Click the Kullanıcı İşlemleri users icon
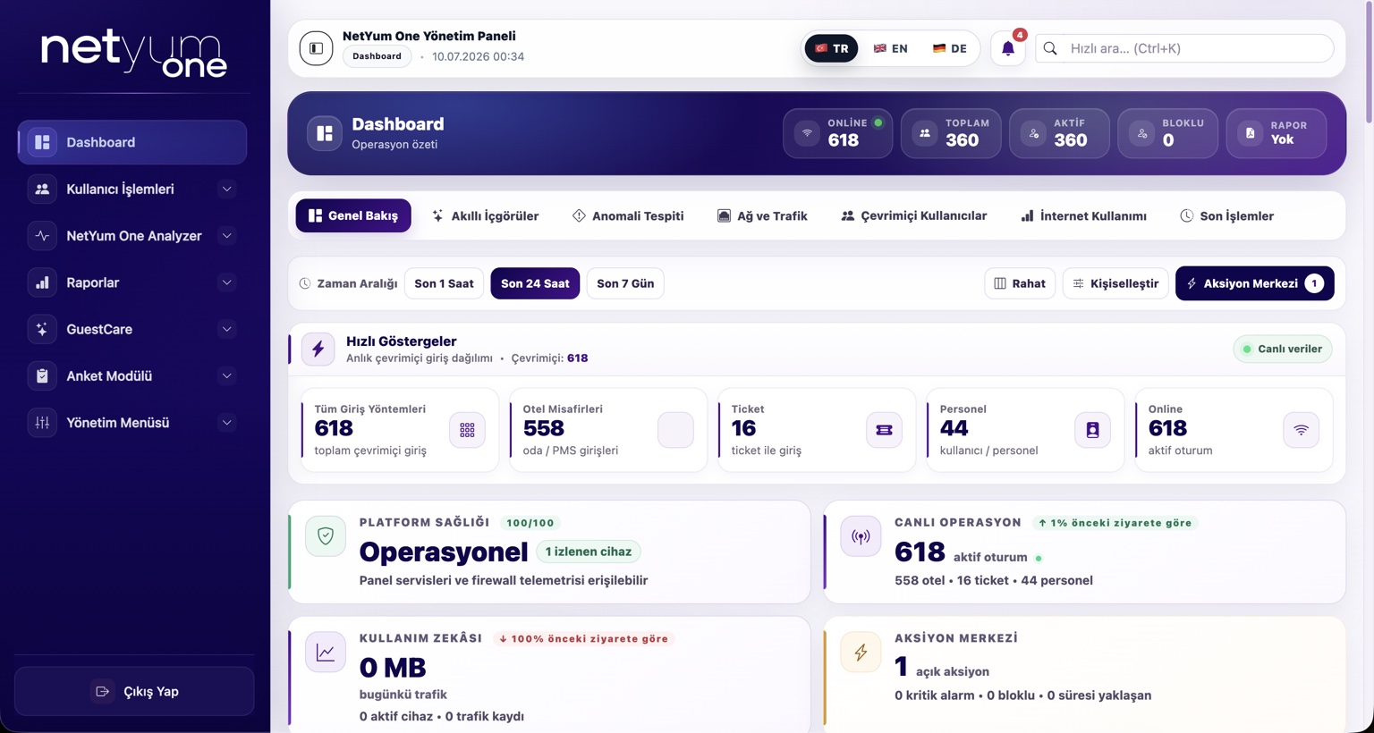Viewport: 1374px width, 733px height. coord(42,189)
